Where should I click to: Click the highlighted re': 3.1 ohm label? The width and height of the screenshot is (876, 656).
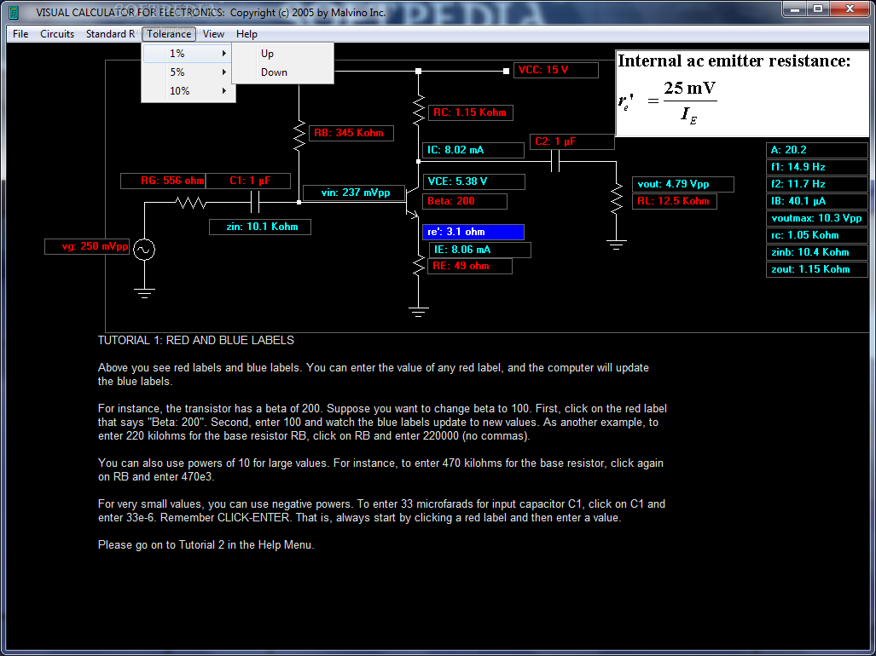473,232
